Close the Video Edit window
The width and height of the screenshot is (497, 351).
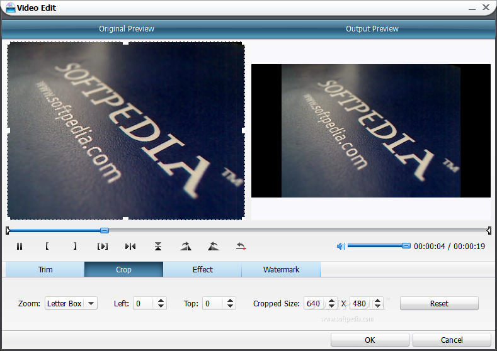pyautogui.click(x=486, y=8)
